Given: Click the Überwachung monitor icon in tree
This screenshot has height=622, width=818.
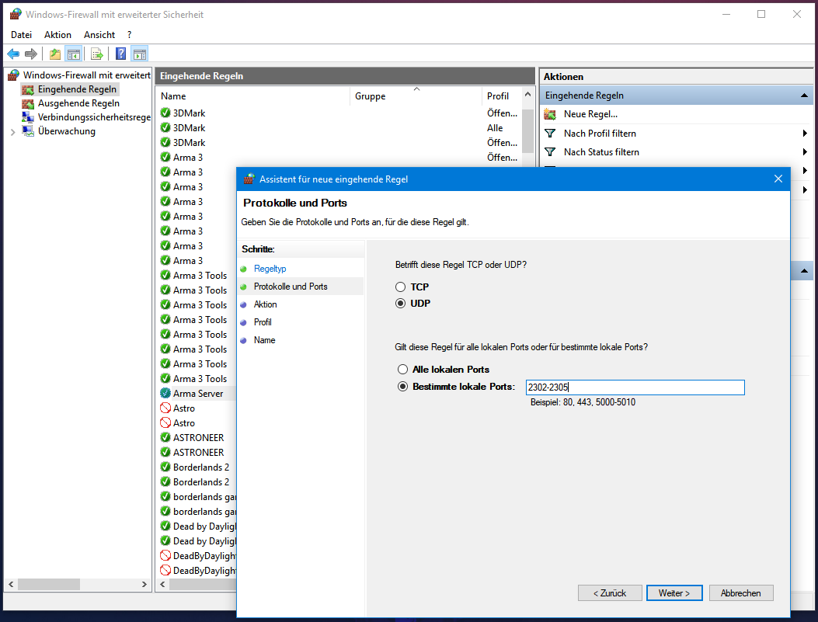Looking at the screenshot, I should point(28,131).
